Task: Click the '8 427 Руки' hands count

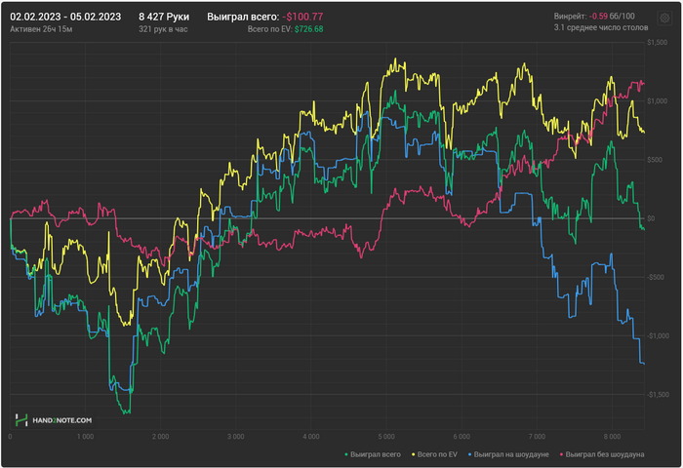Action: point(164,17)
